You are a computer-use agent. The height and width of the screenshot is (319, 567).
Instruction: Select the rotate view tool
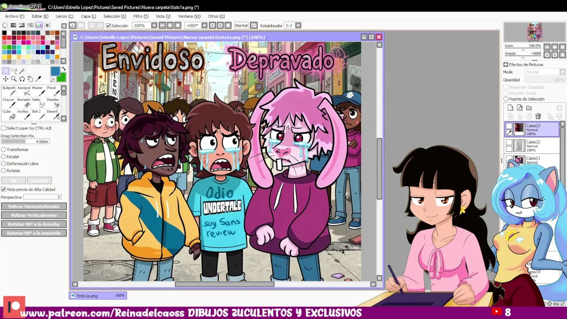22,79
